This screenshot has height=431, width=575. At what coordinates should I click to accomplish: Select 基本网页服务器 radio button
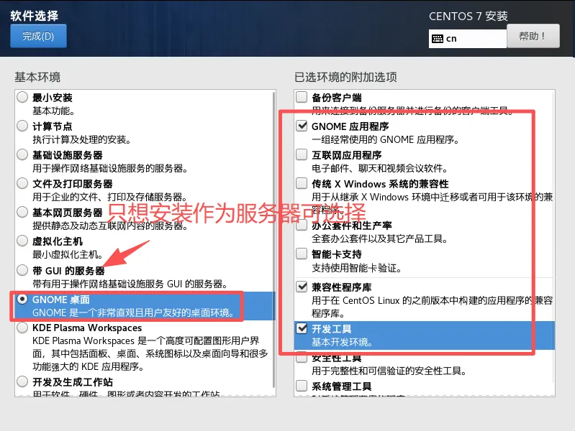pos(22,212)
